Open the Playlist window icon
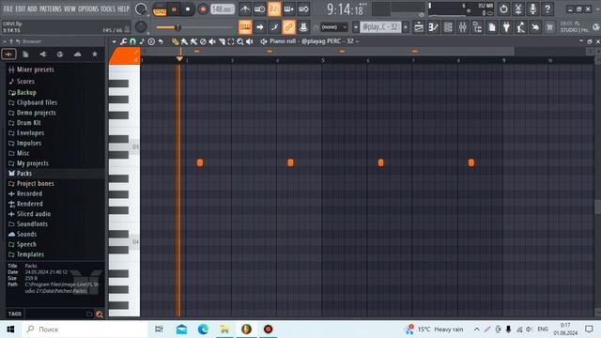 419,27
